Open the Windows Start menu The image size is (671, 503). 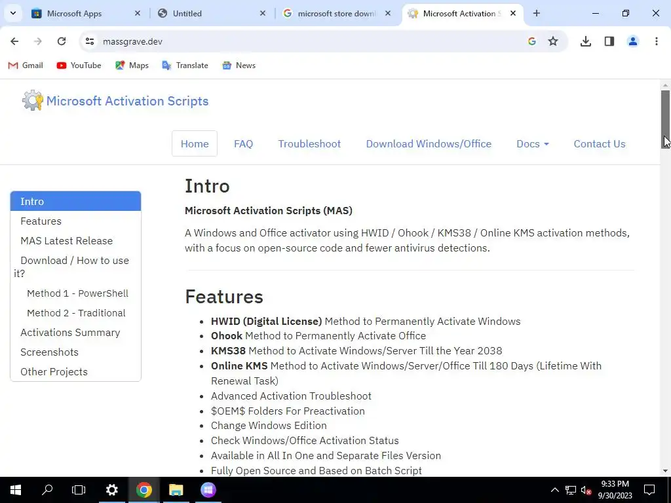tap(16, 490)
